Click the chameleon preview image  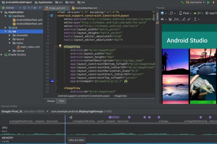[x=203, y=88]
